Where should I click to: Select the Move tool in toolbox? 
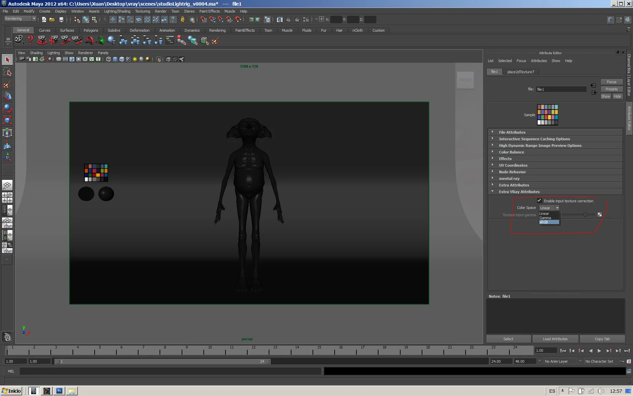(x=7, y=96)
